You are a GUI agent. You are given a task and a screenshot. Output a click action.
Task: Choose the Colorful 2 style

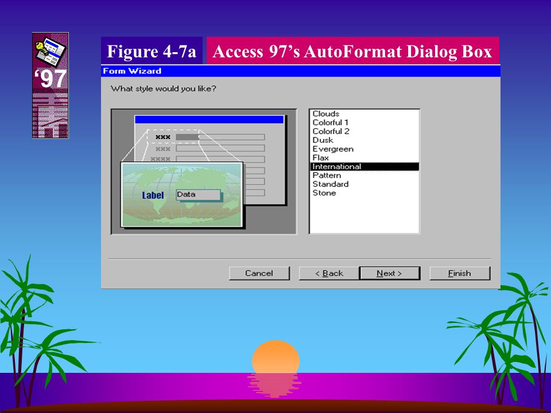[x=364, y=131]
